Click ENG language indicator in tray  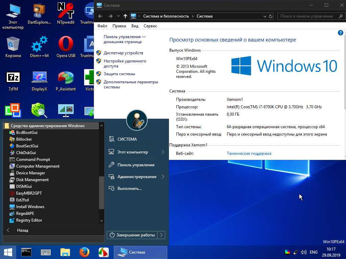[314, 252]
